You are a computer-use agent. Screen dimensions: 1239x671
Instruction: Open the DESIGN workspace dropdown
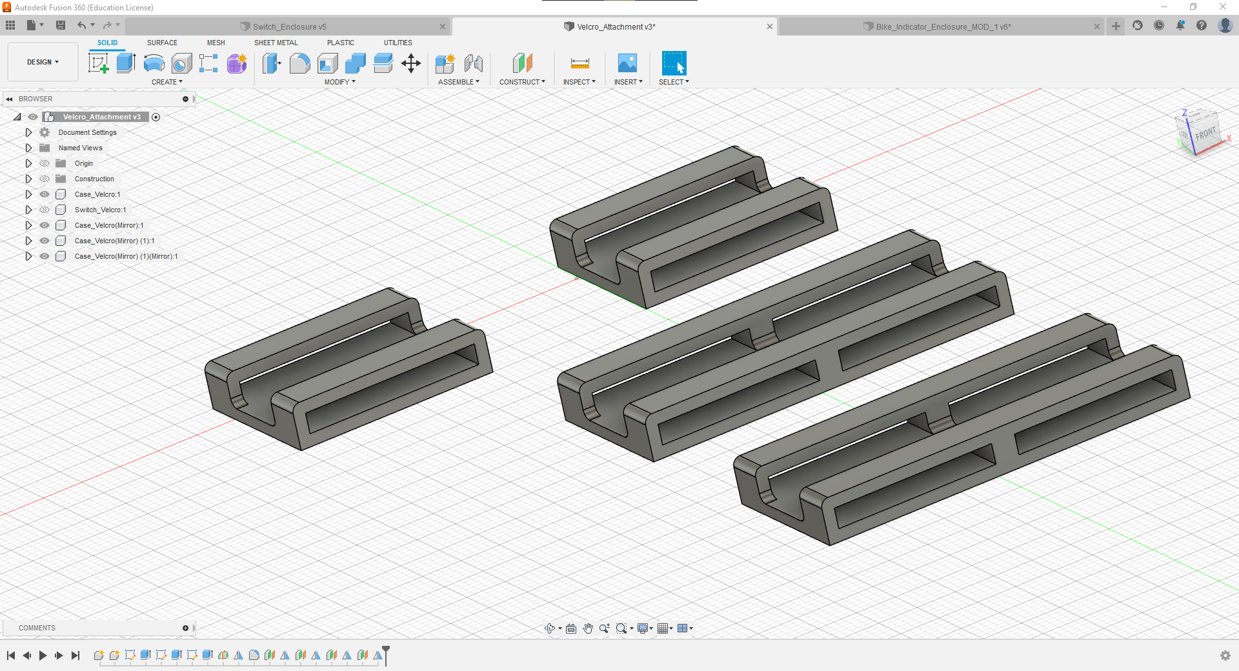pyautogui.click(x=43, y=62)
